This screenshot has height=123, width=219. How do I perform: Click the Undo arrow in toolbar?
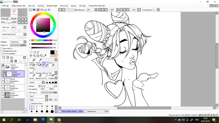(x=60, y=10)
